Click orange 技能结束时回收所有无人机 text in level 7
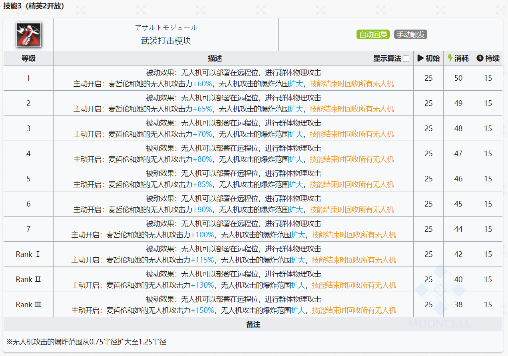The image size is (508, 356). 354,235
